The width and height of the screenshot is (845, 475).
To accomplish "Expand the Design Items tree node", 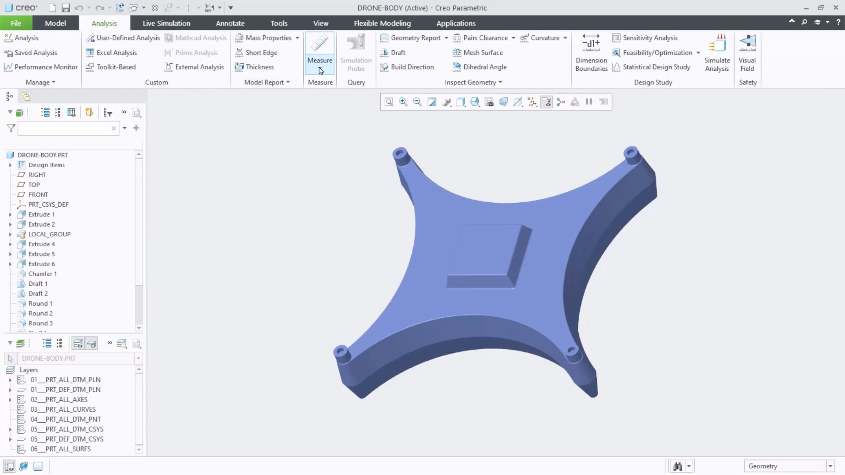I will pyautogui.click(x=10, y=165).
